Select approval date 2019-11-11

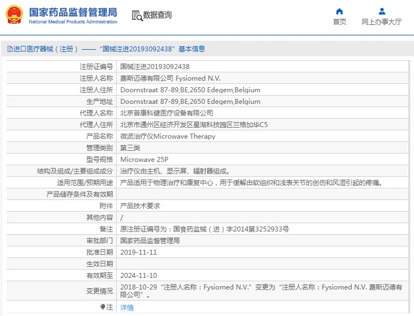click(x=138, y=252)
